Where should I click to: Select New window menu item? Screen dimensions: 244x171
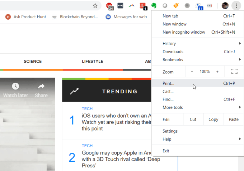click(x=198, y=24)
